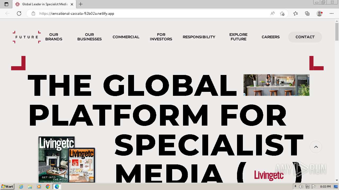Screen dimensions: 339x190
Task: Click the kitchen photo thumbnail
Action: 276,85
